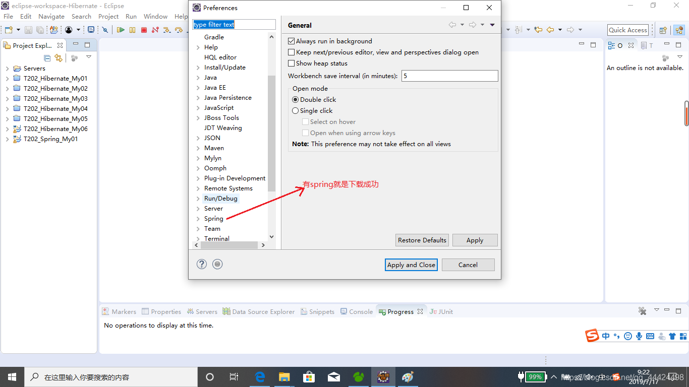Open a console via monitor toolbar icon

click(91, 30)
